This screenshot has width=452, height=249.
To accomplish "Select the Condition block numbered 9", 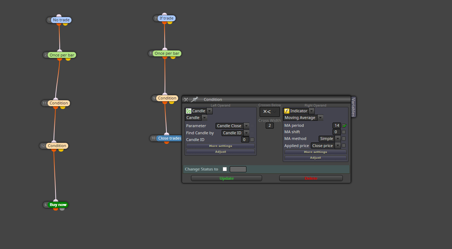I will point(167,98).
